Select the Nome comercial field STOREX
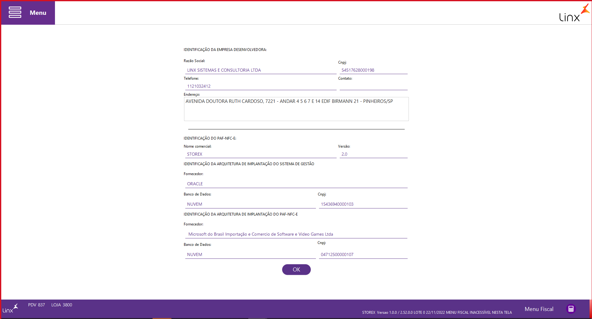Screen dimensions: 592x319 pyautogui.click(x=261, y=154)
